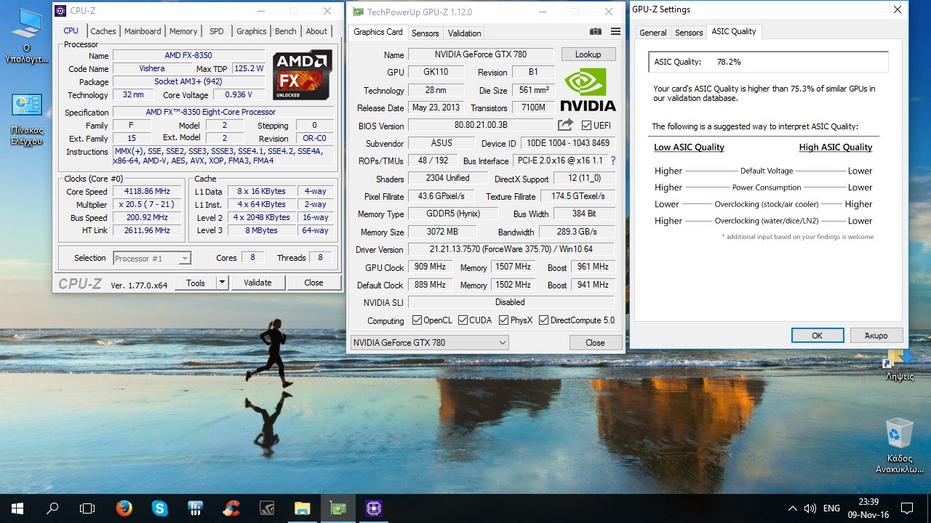The image size is (931, 523).
Task: Open CCleaner from the taskbar
Action: [231, 508]
